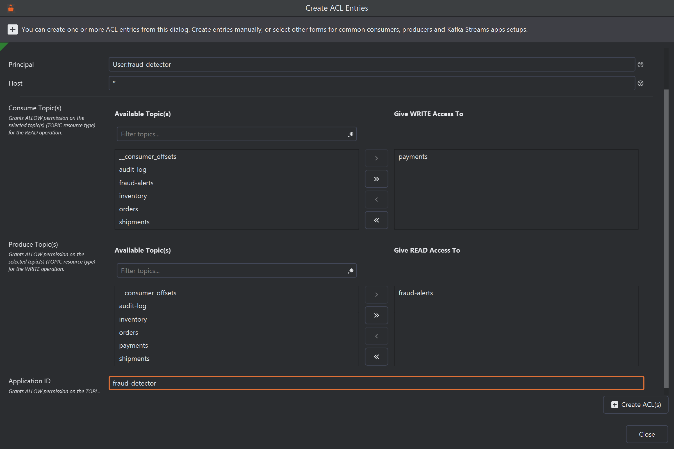Select inventory in Consume available topics
The image size is (674, 449).
click(236, 196)
